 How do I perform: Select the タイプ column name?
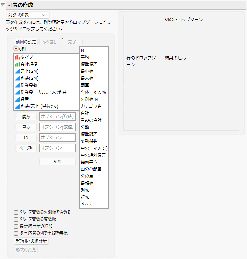27,57
